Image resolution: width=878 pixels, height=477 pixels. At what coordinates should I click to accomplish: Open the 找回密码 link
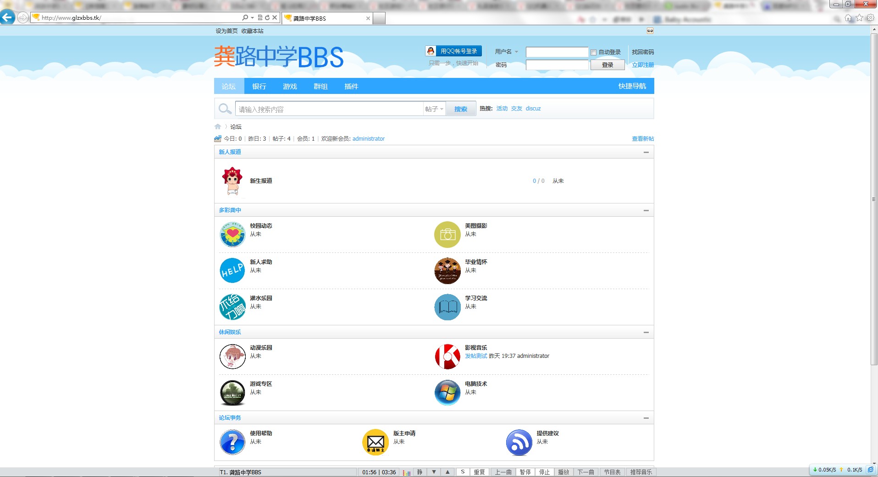click(643, 52)
